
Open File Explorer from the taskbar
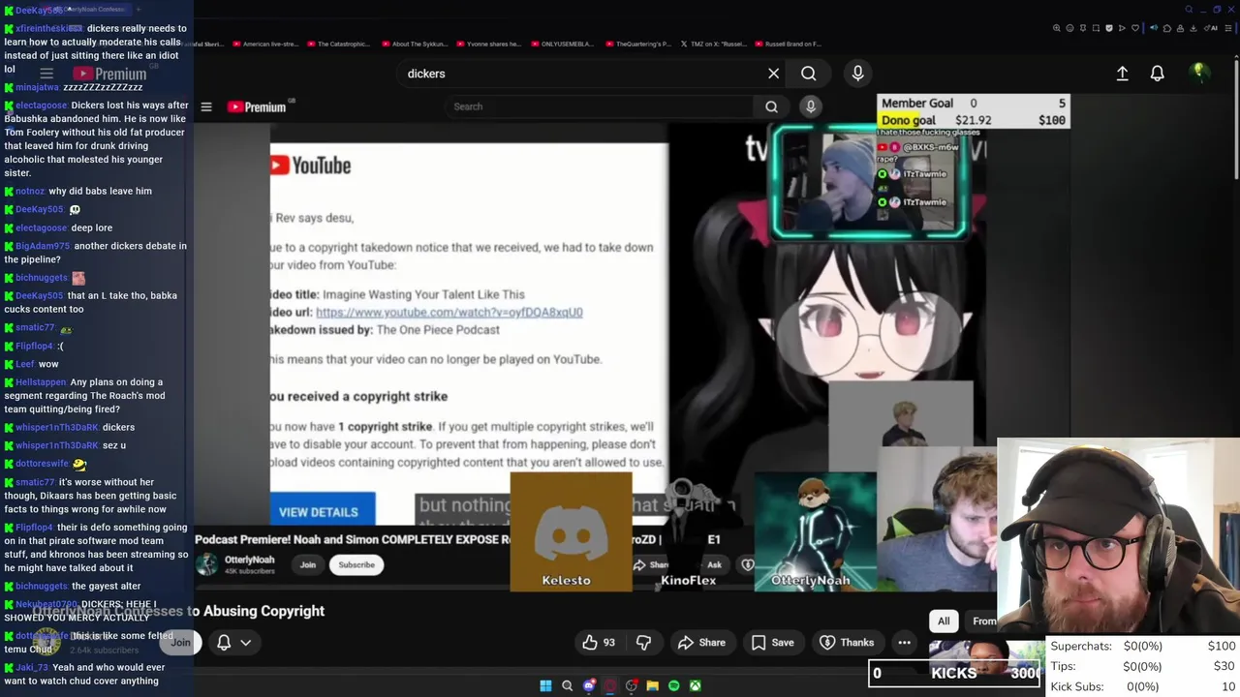click(x=652, y=685)
